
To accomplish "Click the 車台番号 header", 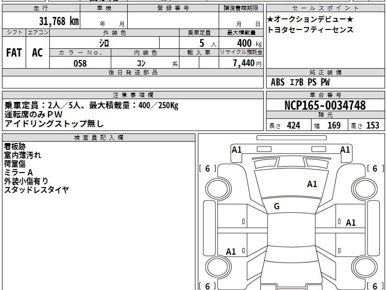I will [325, 95].
